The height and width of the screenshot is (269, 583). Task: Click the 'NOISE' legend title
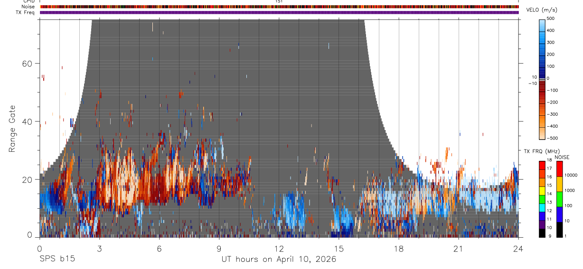562,157
